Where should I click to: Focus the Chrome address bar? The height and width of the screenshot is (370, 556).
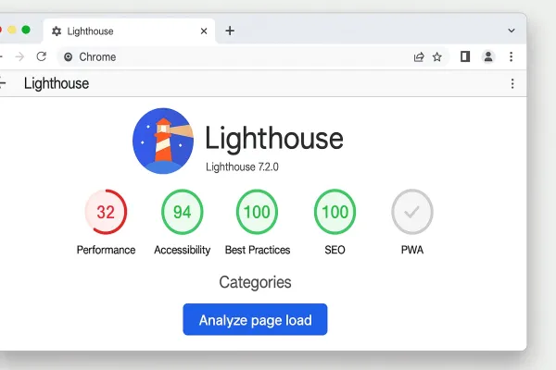[x=253, y=56]
